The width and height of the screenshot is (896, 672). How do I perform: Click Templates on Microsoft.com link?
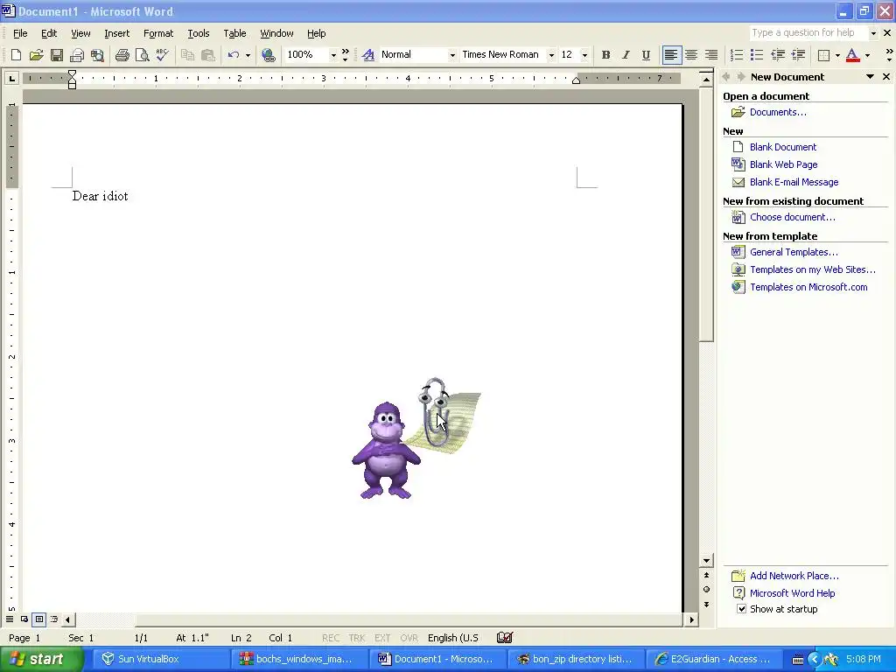(x=808, y=287)
